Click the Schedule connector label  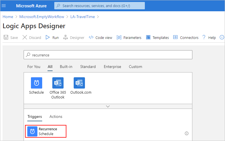37,92
